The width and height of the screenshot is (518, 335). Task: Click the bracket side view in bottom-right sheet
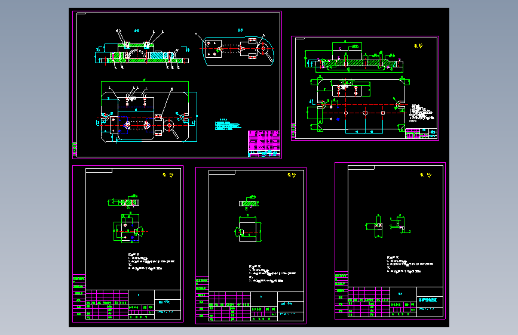point(400,224)
